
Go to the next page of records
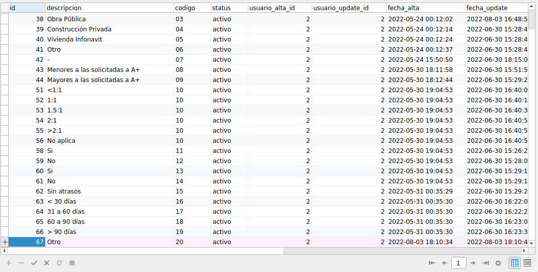tap(473, 263)
